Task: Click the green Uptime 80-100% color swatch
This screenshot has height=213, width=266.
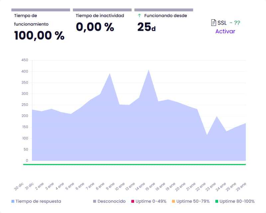Action: pyautogui.click(x=217, y=201)
